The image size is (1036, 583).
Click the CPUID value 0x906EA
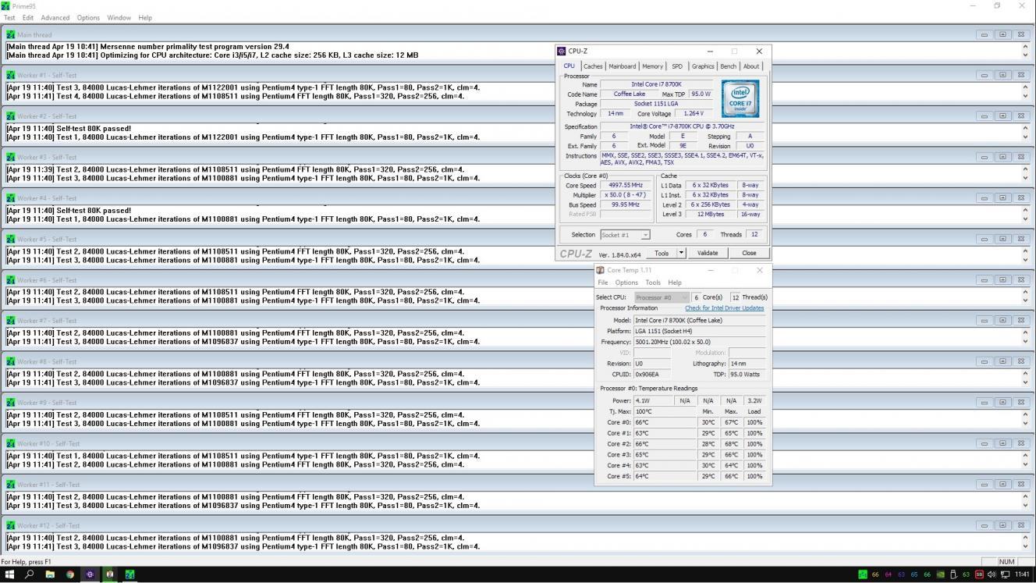click(x=652, y=375)
